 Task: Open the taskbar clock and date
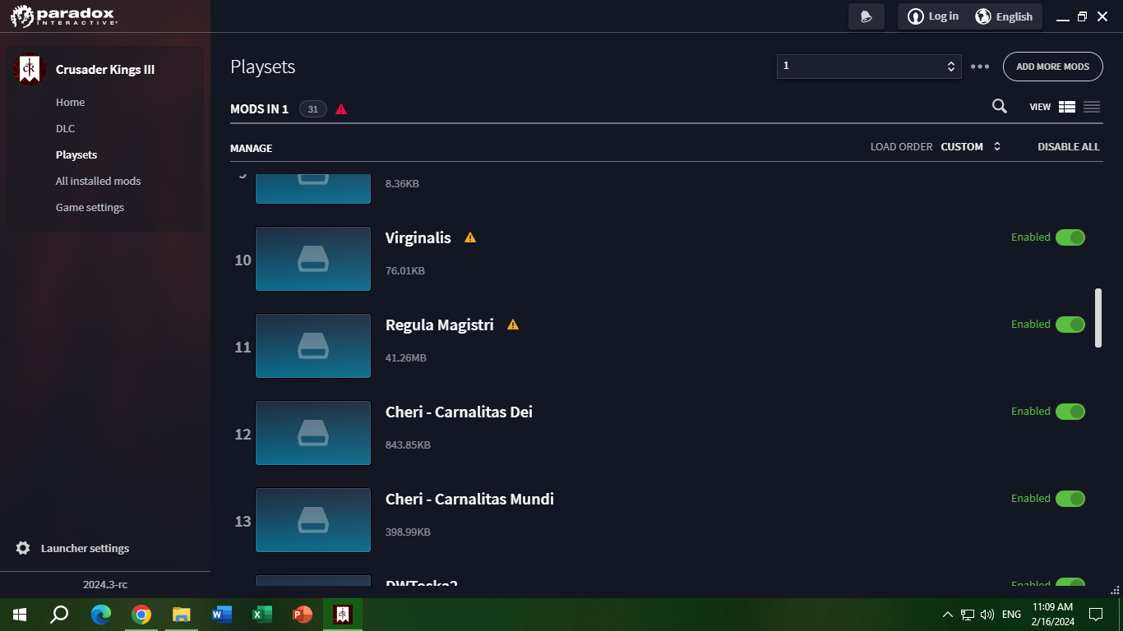point(1053,615)
